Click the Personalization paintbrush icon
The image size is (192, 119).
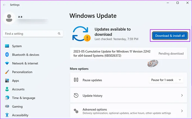[7, 72]
